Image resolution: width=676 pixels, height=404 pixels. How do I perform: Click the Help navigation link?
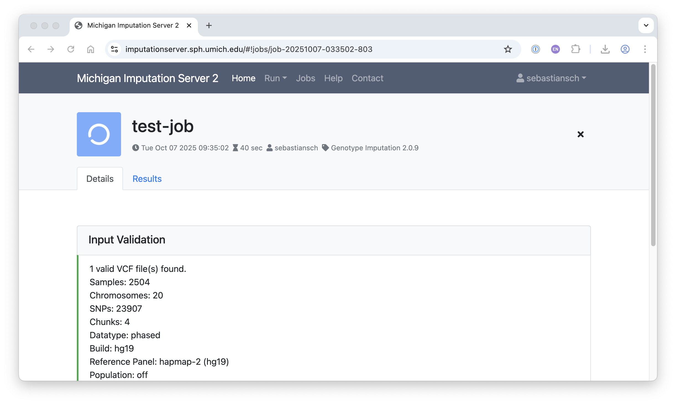tap(333, 78)
